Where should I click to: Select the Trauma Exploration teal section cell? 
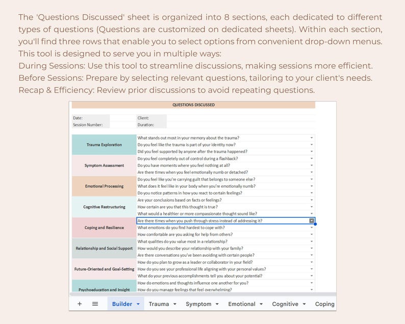pyautogui.click(x=104, y=145)
